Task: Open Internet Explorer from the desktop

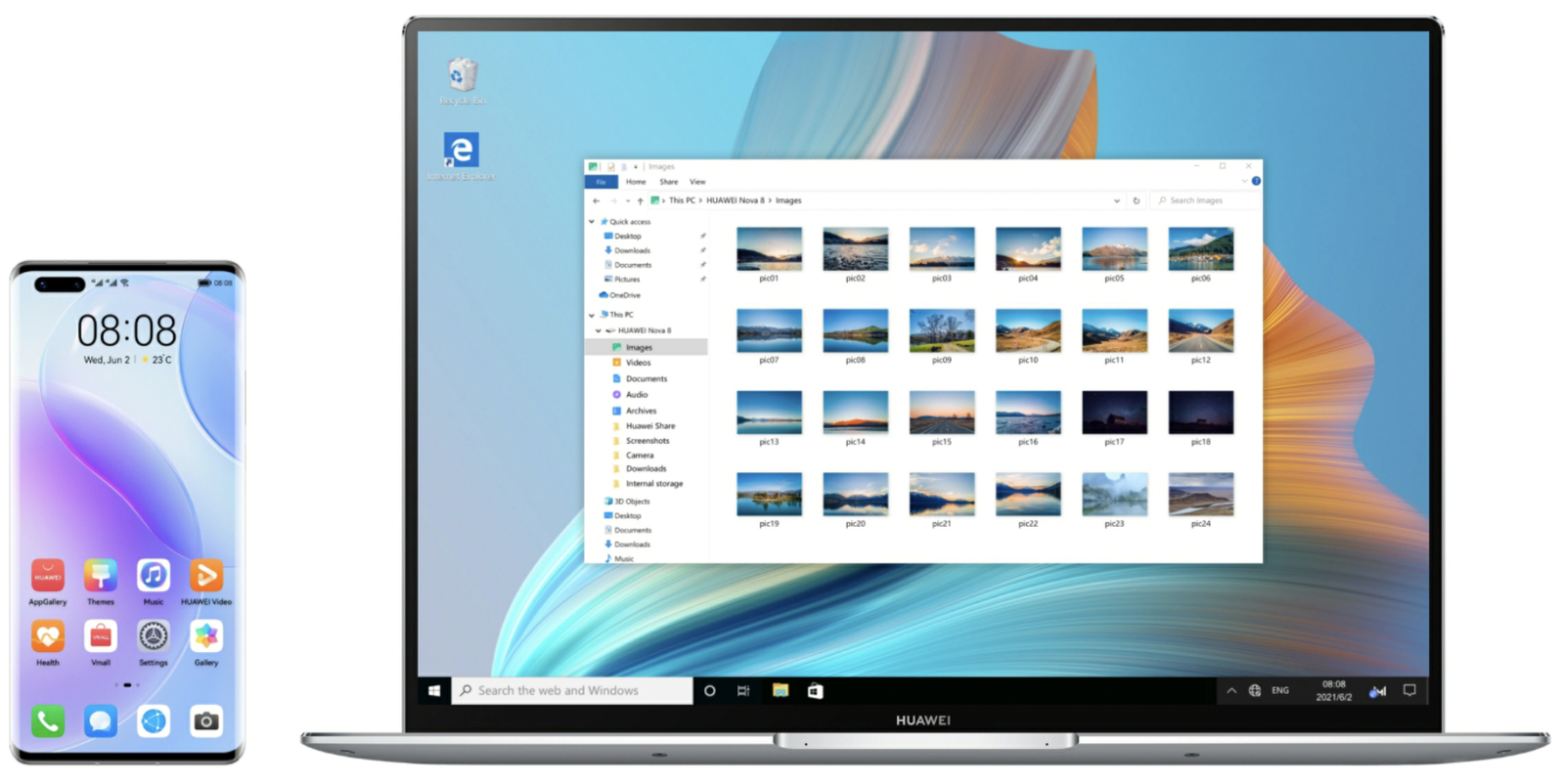Action: pyautogui.click(x=461, y=152)
